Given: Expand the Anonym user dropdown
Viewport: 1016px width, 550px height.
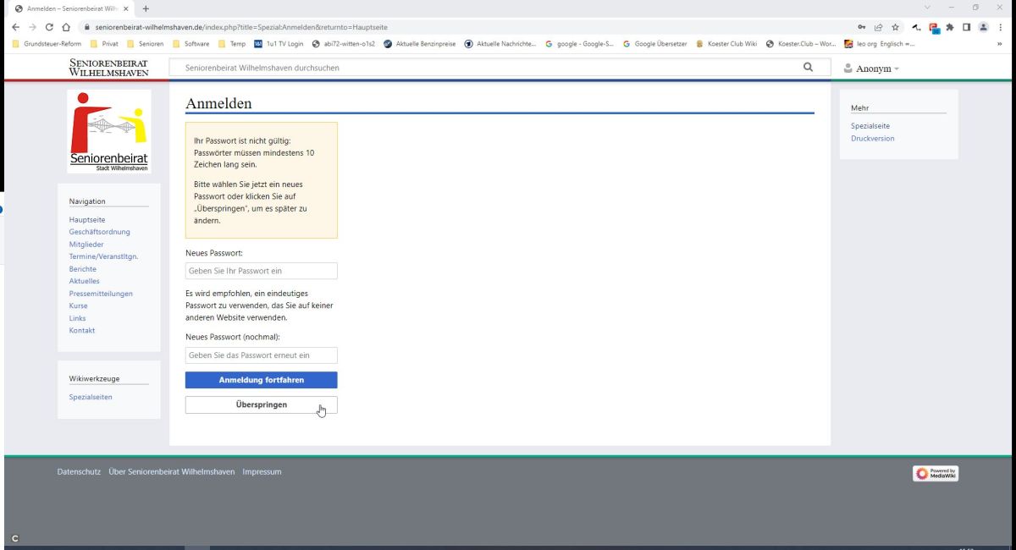Looking at the screenshot, I should [871, 69].
